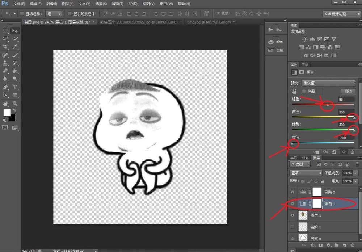This screenshot has width=362, height=252.
Task: Select the Move tool in the toolbox
Action: tap(15, 31)
